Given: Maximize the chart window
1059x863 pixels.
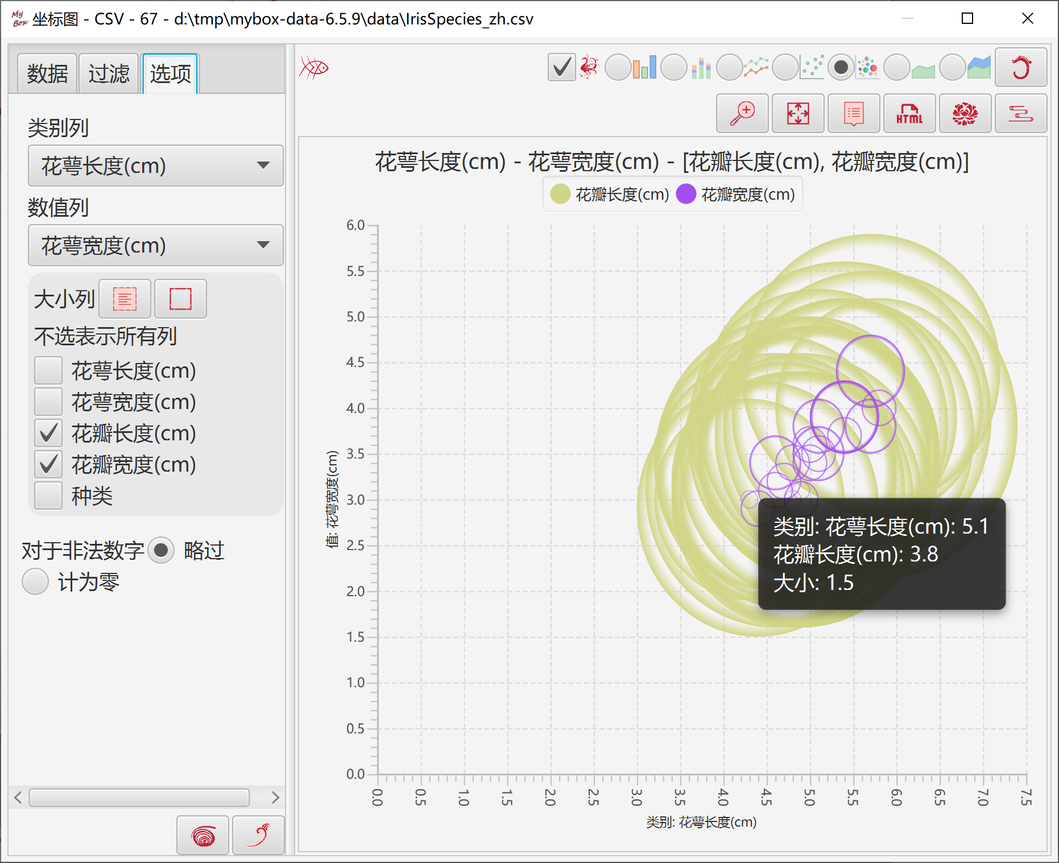Looking at the screenshot, I should click(x=967, y=19).
